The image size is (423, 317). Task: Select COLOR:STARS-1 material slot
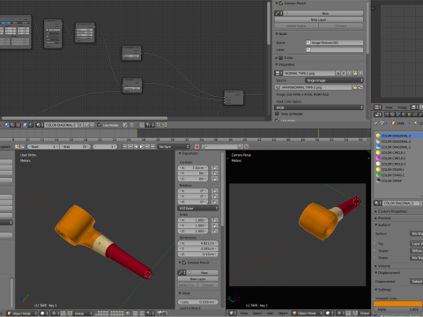click(x=399, y=169)
